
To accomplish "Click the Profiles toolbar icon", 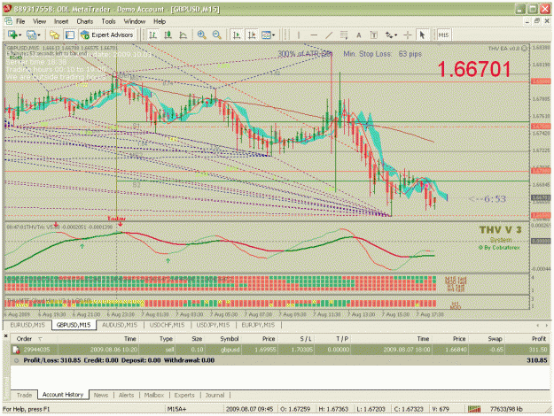I will click(32, 35).
